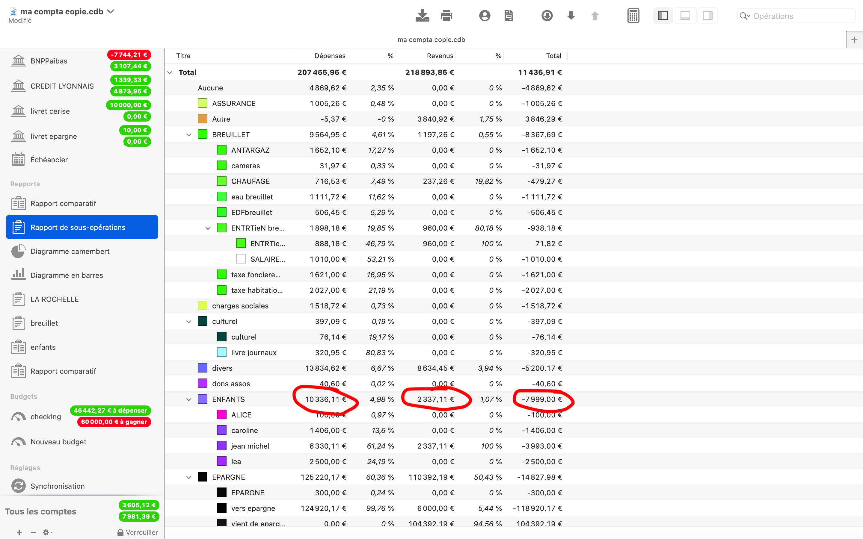Click the orange Autre color swatch
The width and height of the screenshot is (863, 539).
pos(203,119)
